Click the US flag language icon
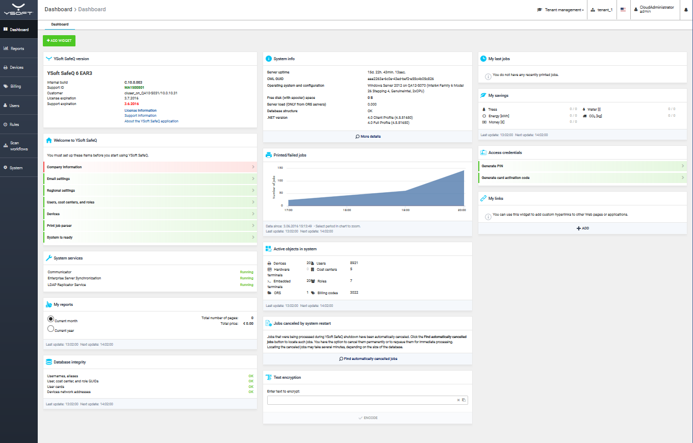The height and width of the screenshot is (443, 693). pos(623,10)
